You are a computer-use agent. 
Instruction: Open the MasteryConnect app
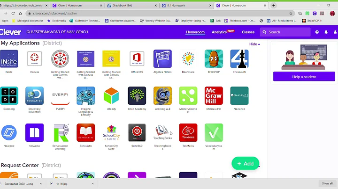click(x=188, y=95)
